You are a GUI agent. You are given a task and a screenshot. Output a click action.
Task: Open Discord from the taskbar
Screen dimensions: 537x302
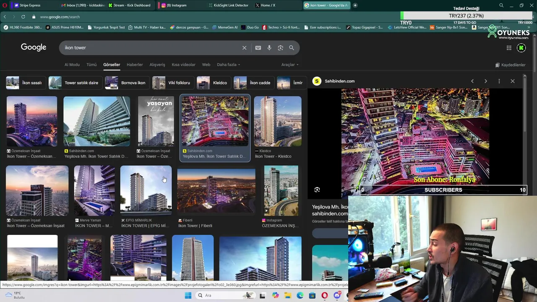[337, 295]
